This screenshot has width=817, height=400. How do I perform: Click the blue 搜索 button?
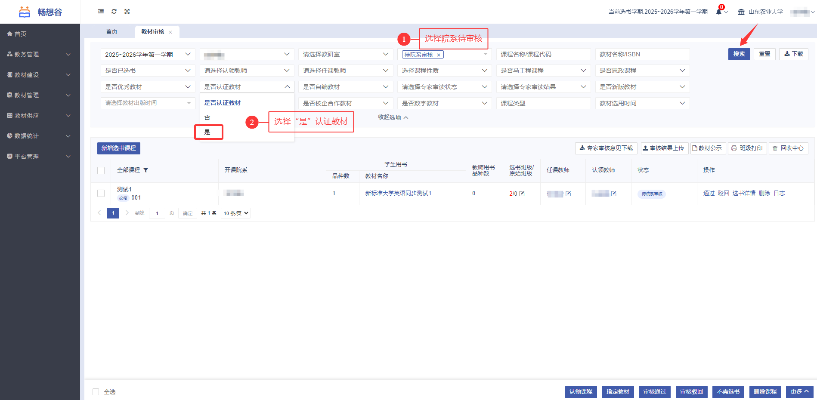click(739, 54)
